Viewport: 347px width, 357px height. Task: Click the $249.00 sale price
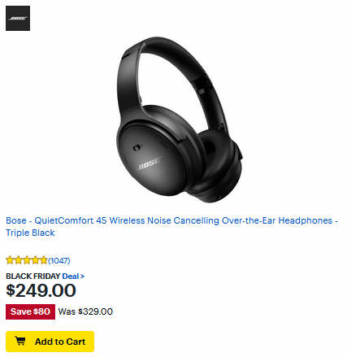tap(41, 290)
